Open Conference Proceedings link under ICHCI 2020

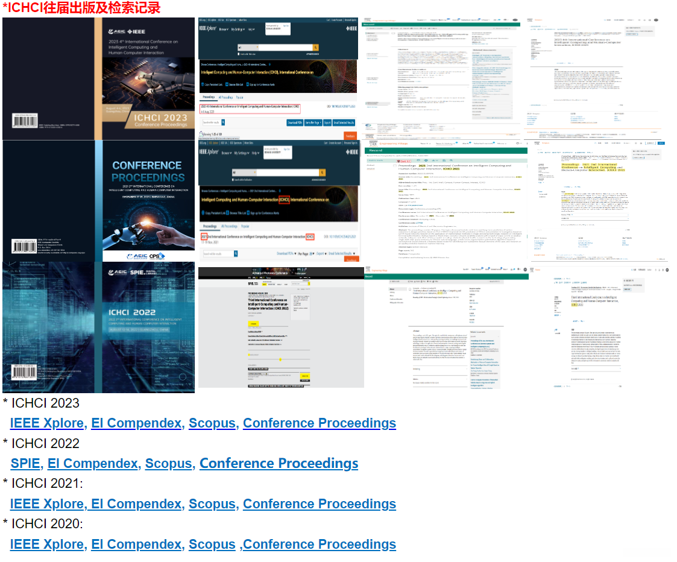[320, 544]
